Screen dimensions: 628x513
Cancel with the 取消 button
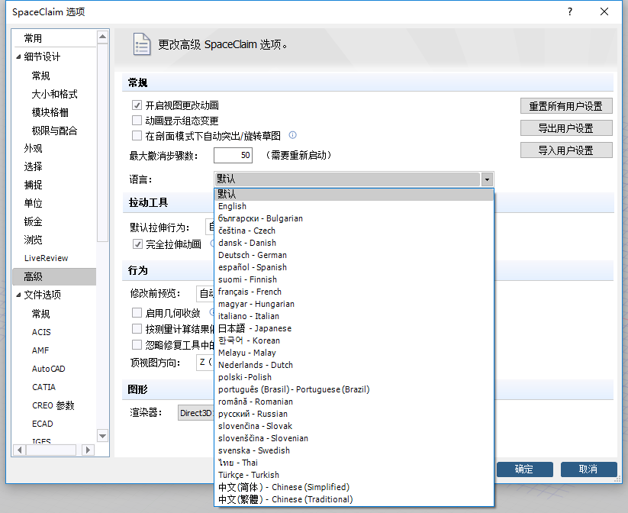[589, 469]
